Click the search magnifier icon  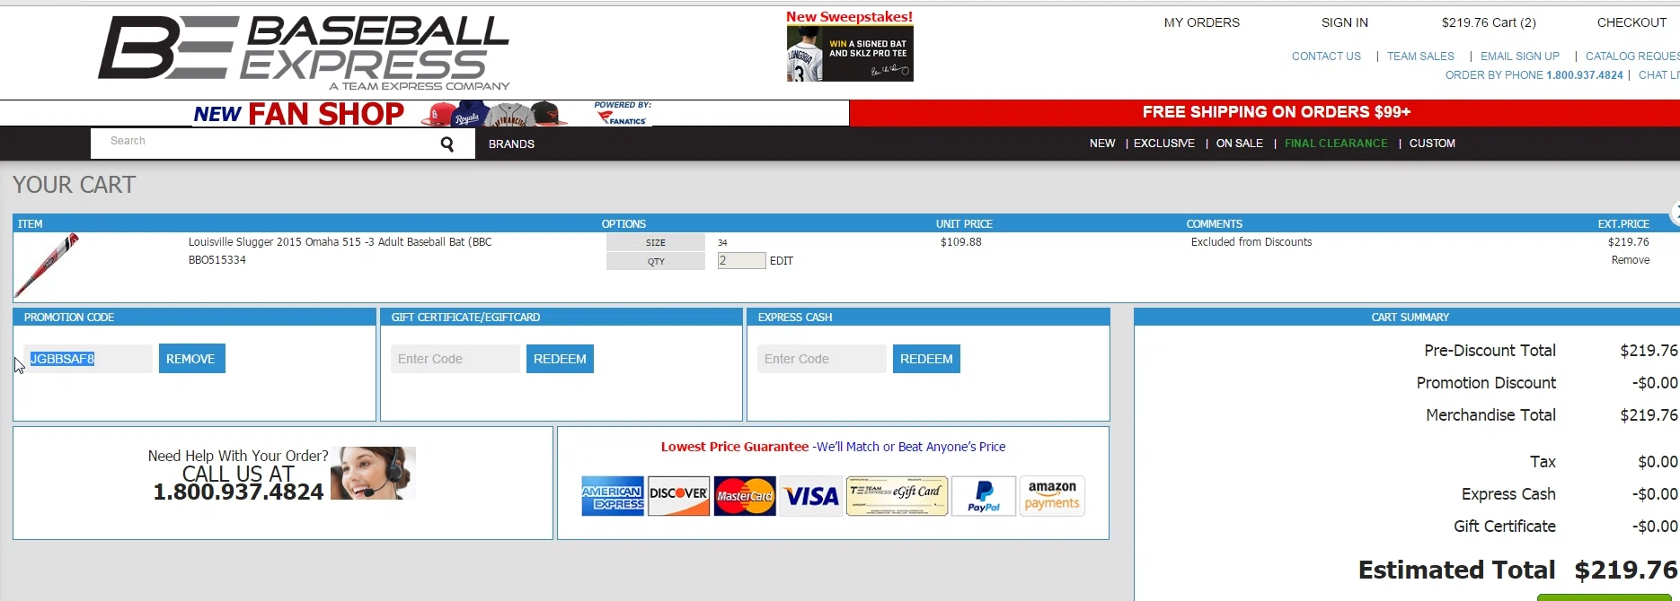click(x=447, y=144)
